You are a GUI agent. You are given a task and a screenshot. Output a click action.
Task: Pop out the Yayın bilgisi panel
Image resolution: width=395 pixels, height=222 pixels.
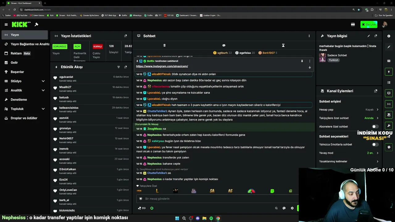[x=376, y=36]
